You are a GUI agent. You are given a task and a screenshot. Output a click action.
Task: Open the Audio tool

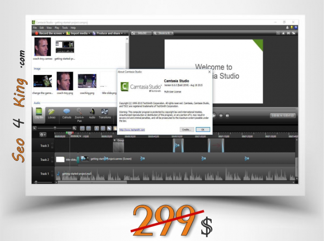(92, 114)
